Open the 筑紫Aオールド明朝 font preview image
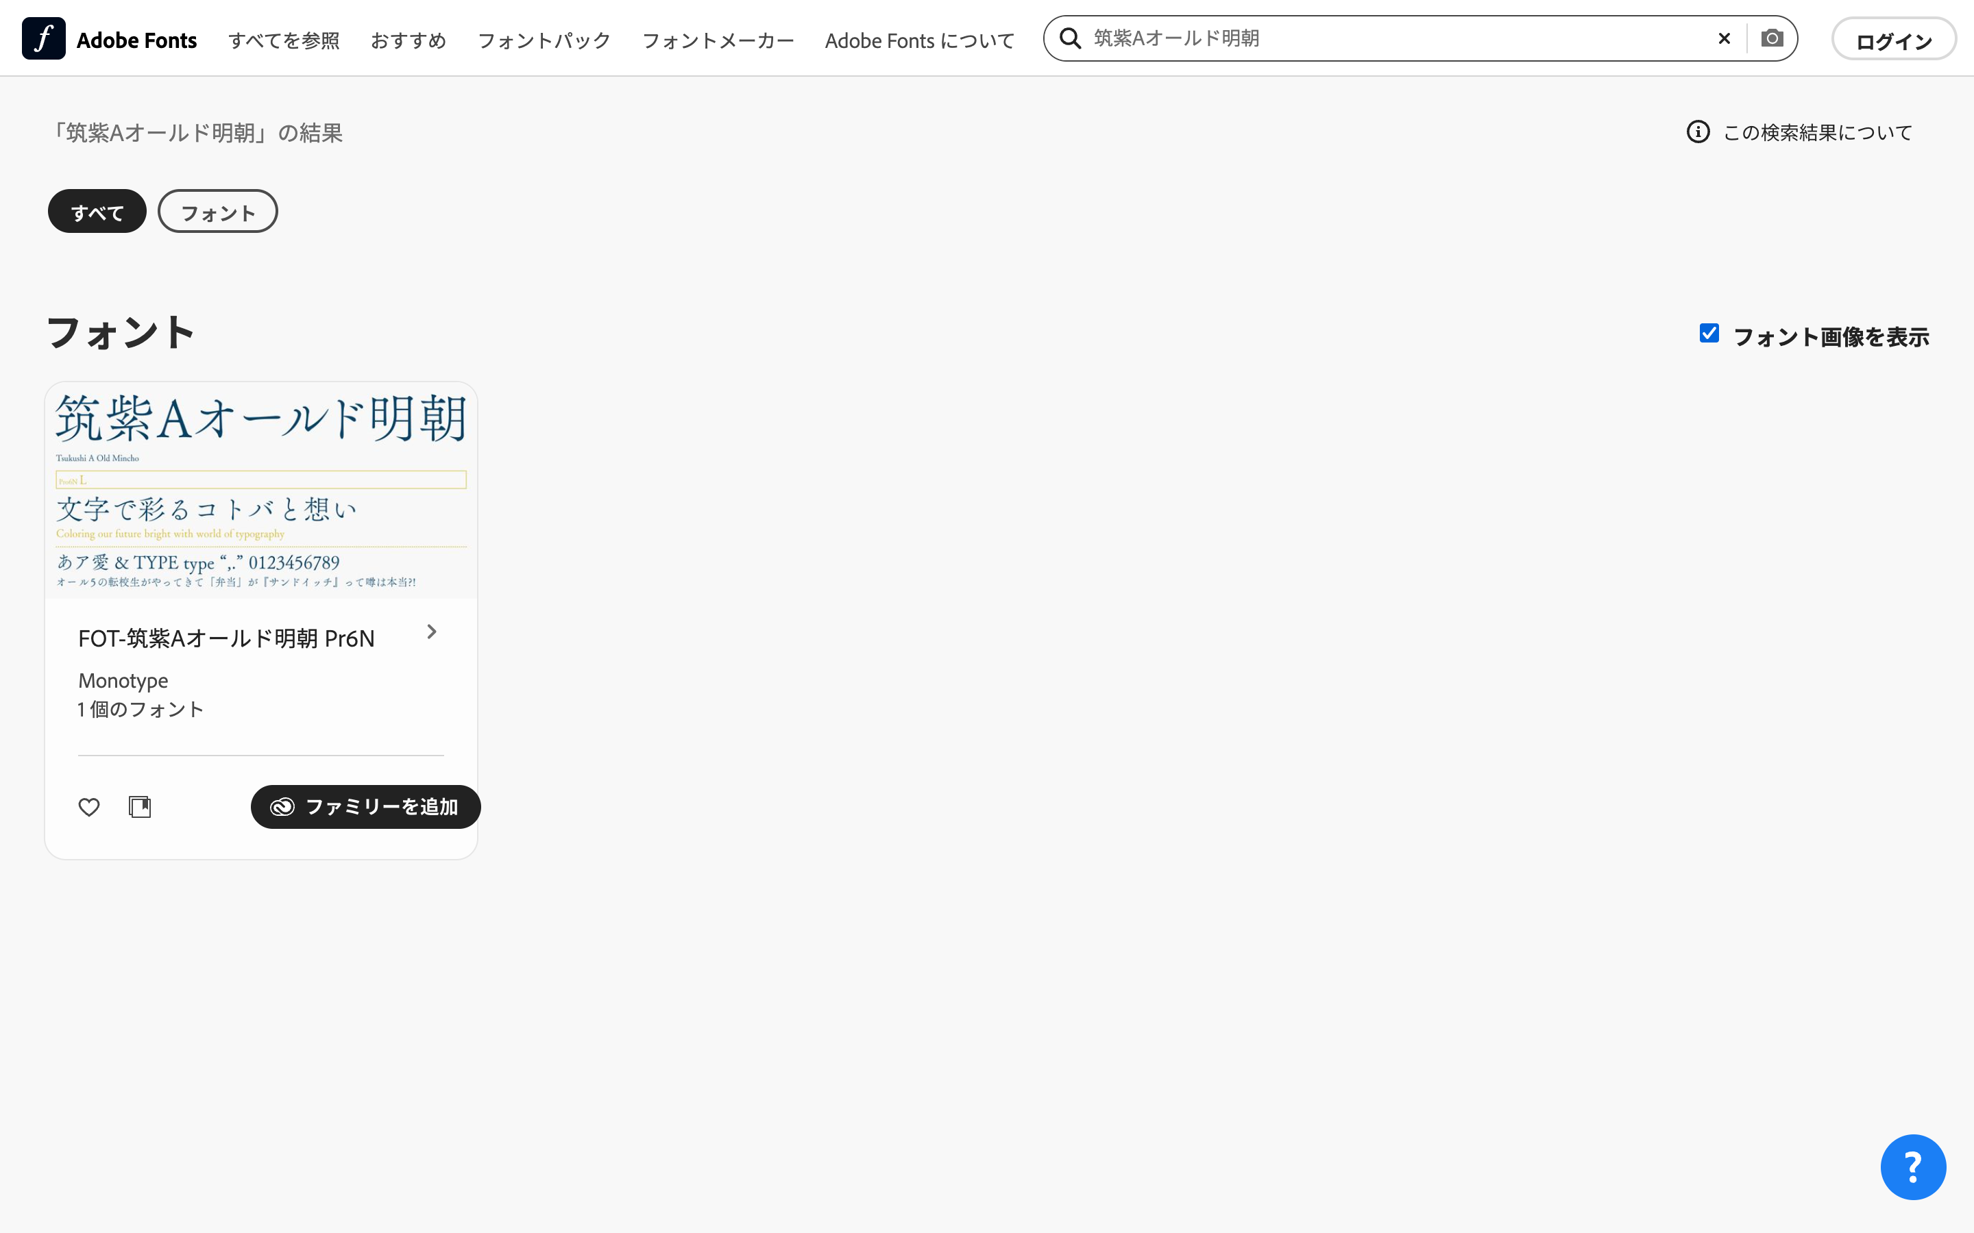The image size is (1974, 1233). click(x=261, y=490)
